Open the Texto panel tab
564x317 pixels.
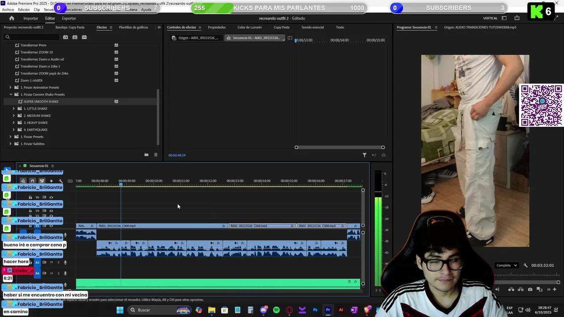(340, 27)
